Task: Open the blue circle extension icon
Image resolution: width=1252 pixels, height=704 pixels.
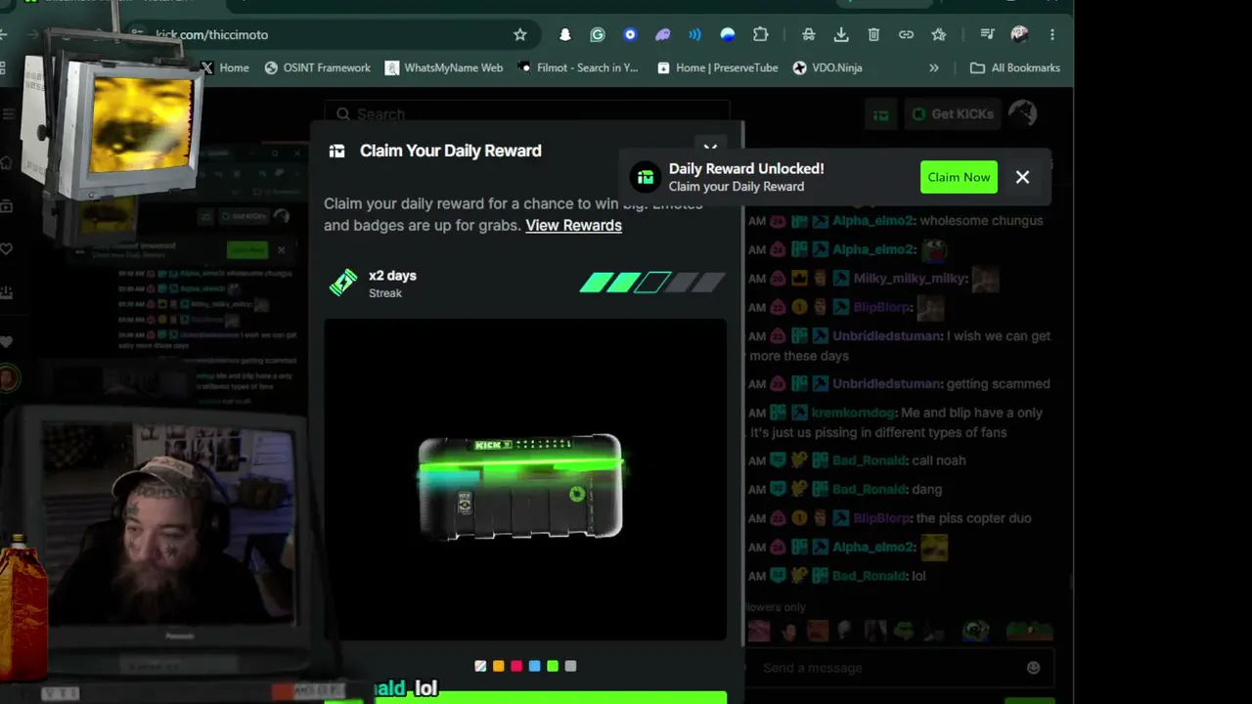Action: click(x=630, y=34)
